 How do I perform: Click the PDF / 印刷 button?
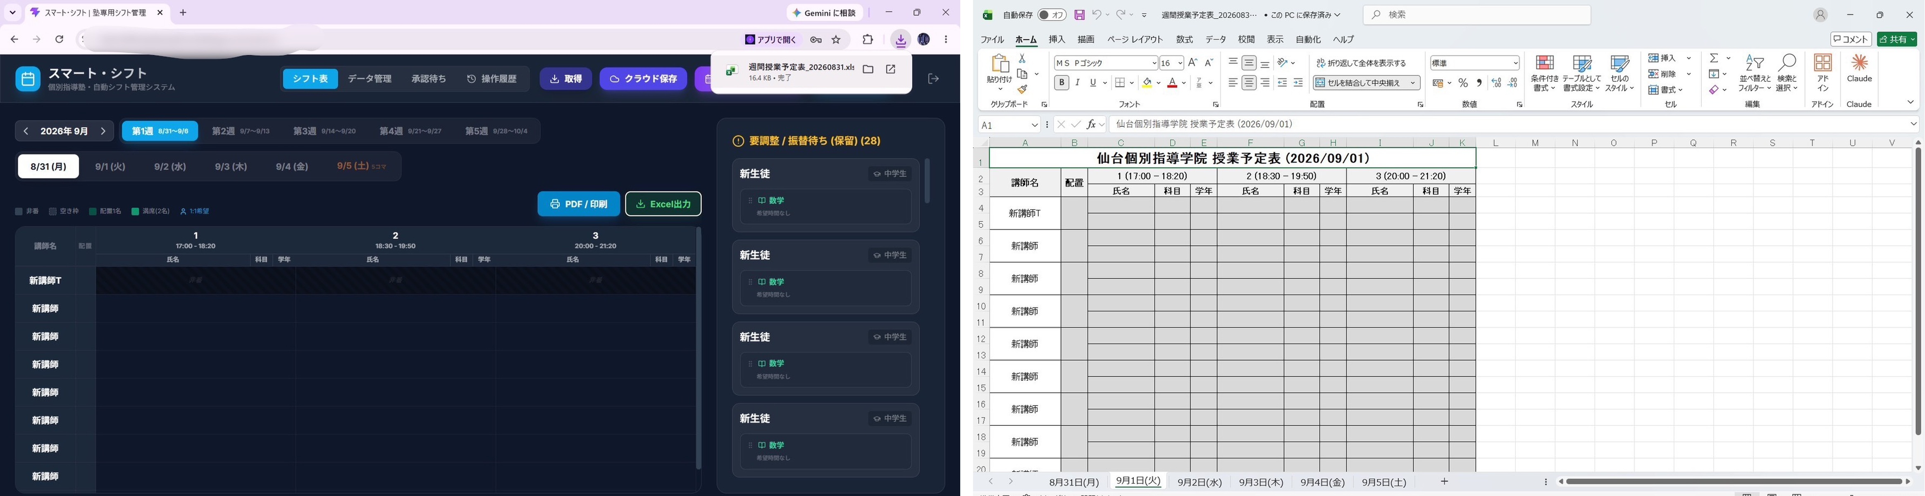[578, 204]
